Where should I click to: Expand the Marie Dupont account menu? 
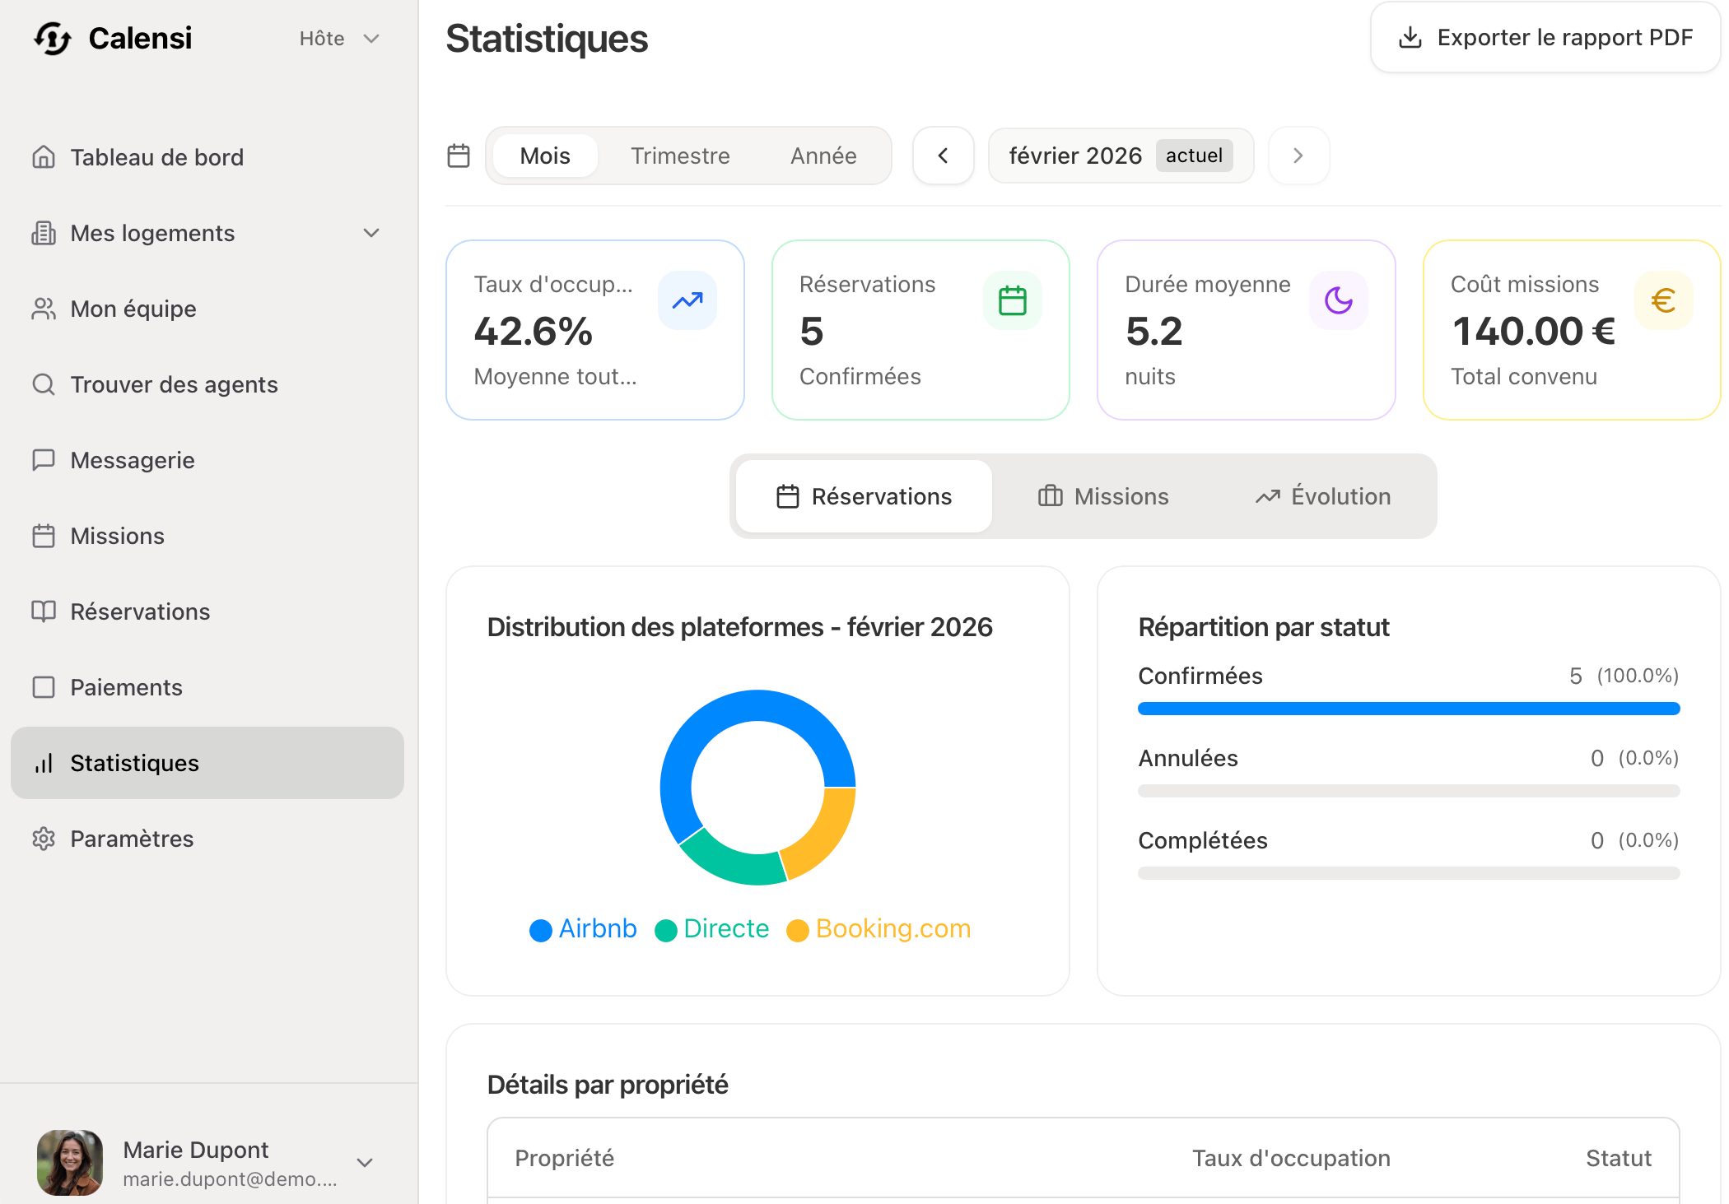(x=365, y=1162)
